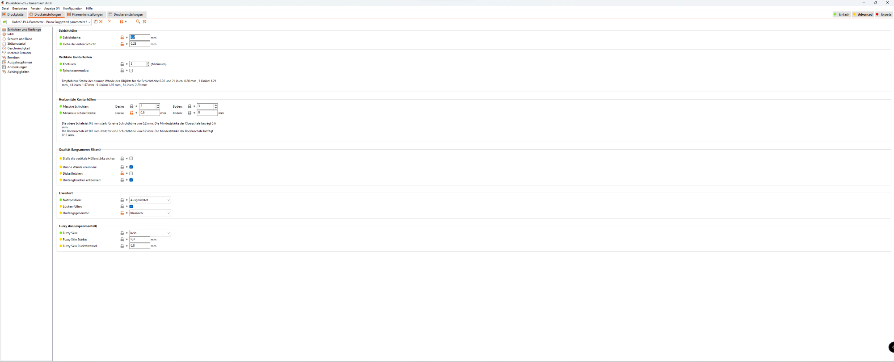Click the orange lock beside Umfangsgenerator
Image resolution: width=894 pixels, height=362 pixels.
[x=122, y=213]
